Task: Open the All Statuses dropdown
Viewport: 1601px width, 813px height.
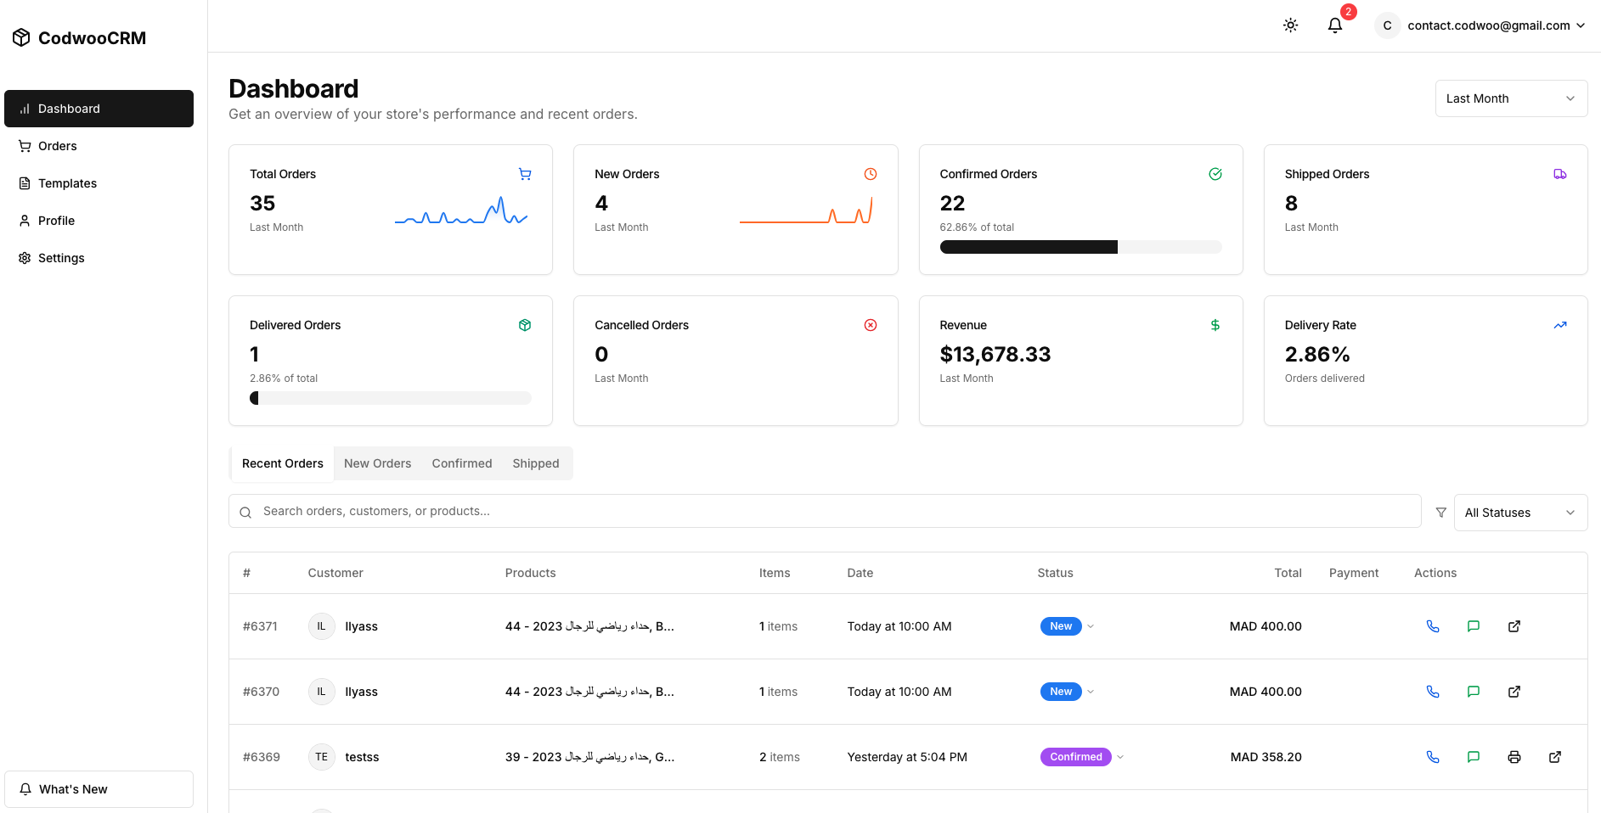Action: (1520, 512)
